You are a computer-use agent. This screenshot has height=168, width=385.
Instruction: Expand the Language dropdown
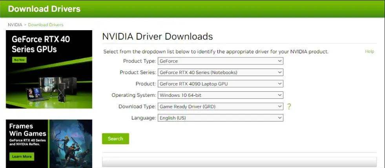[x=221, y=118]
